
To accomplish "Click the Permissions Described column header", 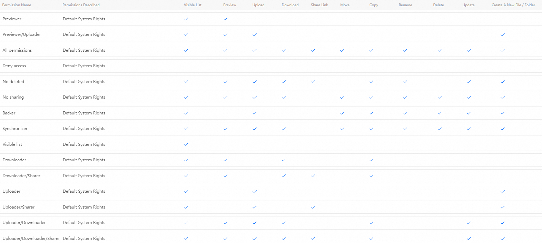I will click(x=81, y=5).
